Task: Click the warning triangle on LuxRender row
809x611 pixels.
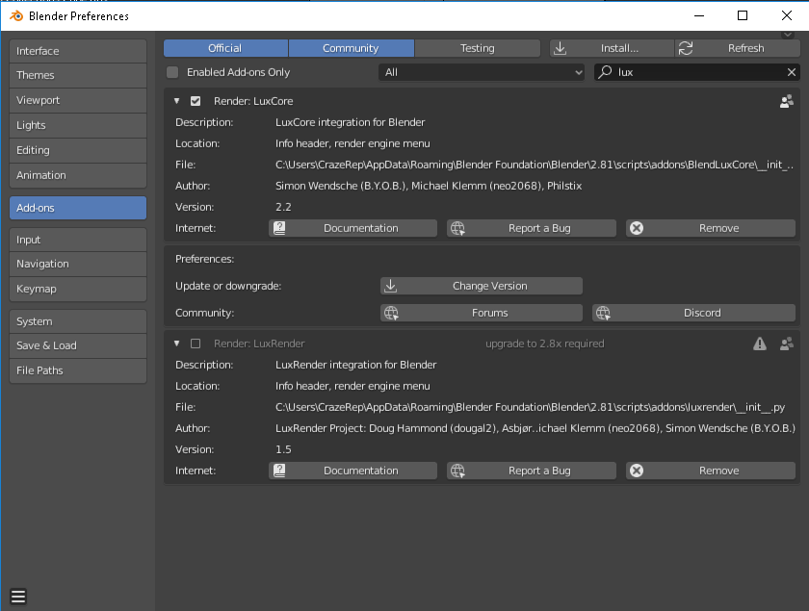Action: click(x=760, y=344)
